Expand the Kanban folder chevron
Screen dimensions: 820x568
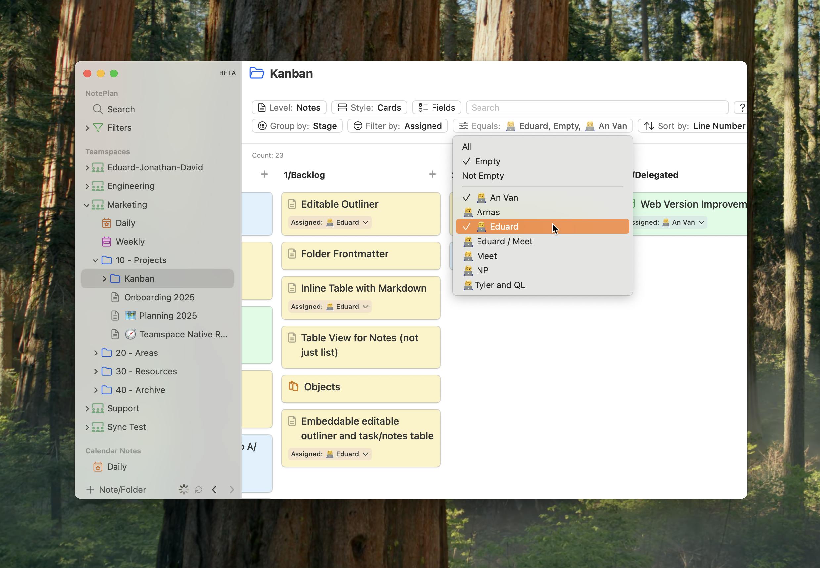[104, 279]
